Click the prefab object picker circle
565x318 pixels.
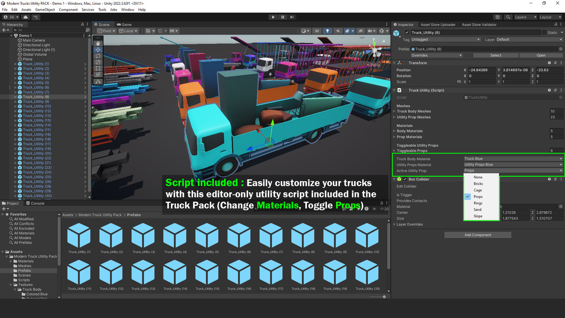[x=560, y=49]
